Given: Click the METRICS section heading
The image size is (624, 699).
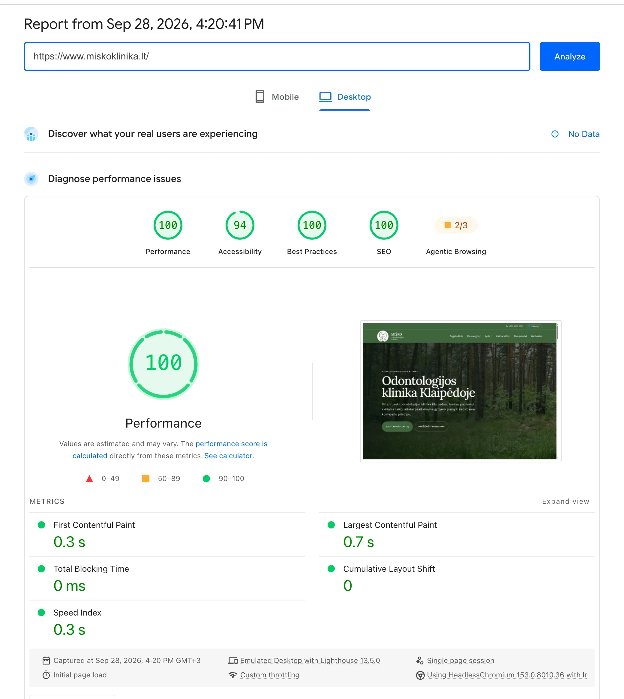Looking at the screenshot, I should [x=47, y=501].
